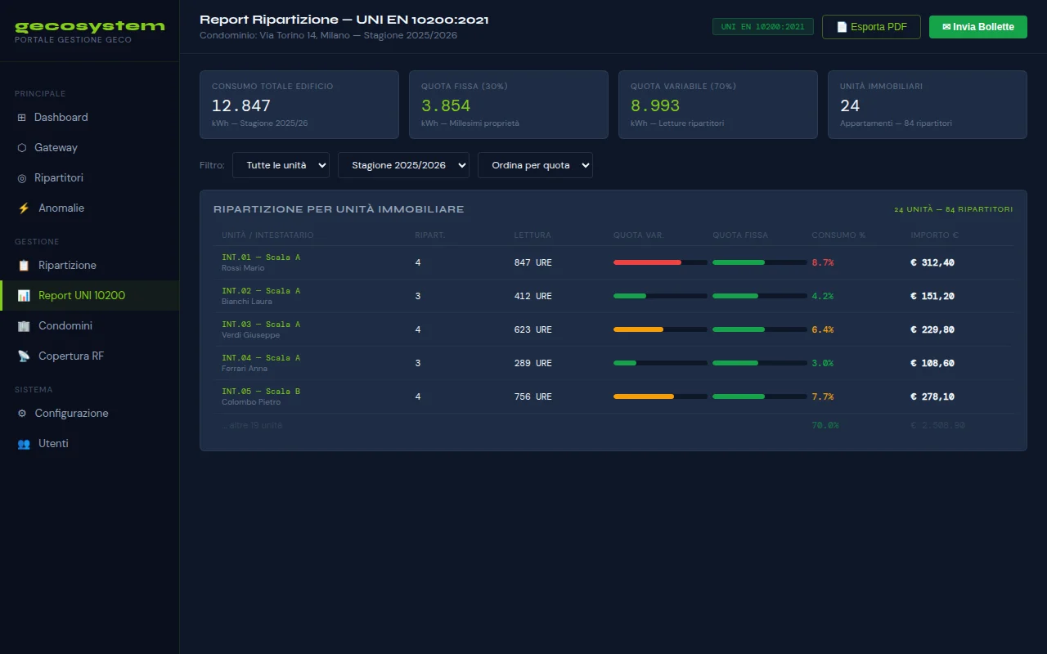
Task: Click the '412 URE' reading
Action: (533, 296)
